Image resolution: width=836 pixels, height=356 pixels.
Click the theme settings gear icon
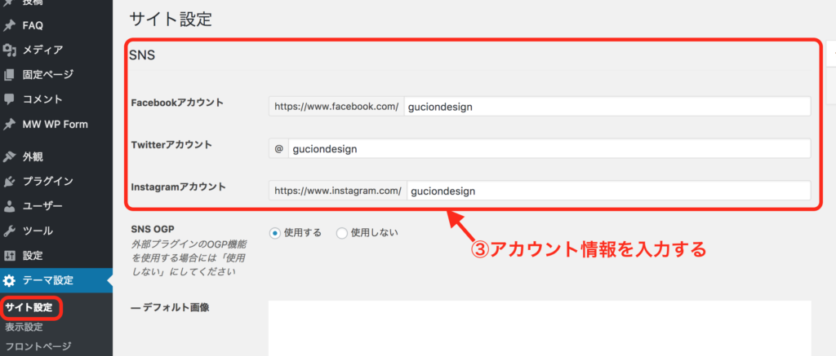pyautogui.click(x=9, y=280)
